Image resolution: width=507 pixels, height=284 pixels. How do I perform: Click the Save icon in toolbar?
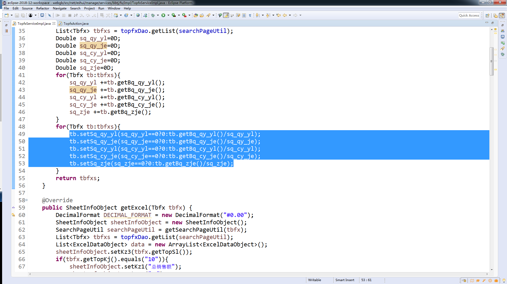pyautogui.click(x=17, y=15)
